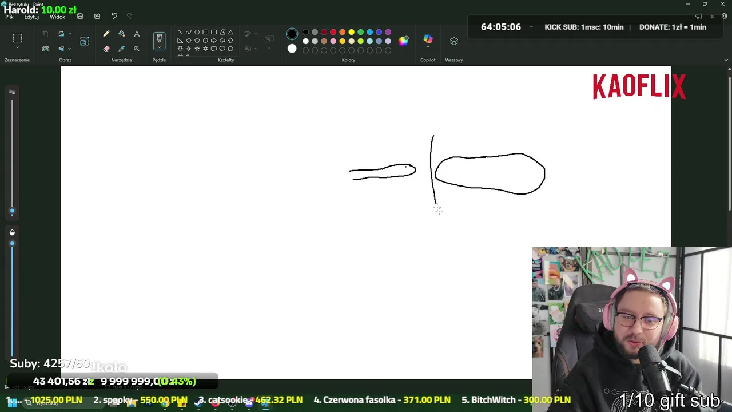Expand the line size dropdown
The height and width of the screenshot is (412, 732).
(269, 48)
